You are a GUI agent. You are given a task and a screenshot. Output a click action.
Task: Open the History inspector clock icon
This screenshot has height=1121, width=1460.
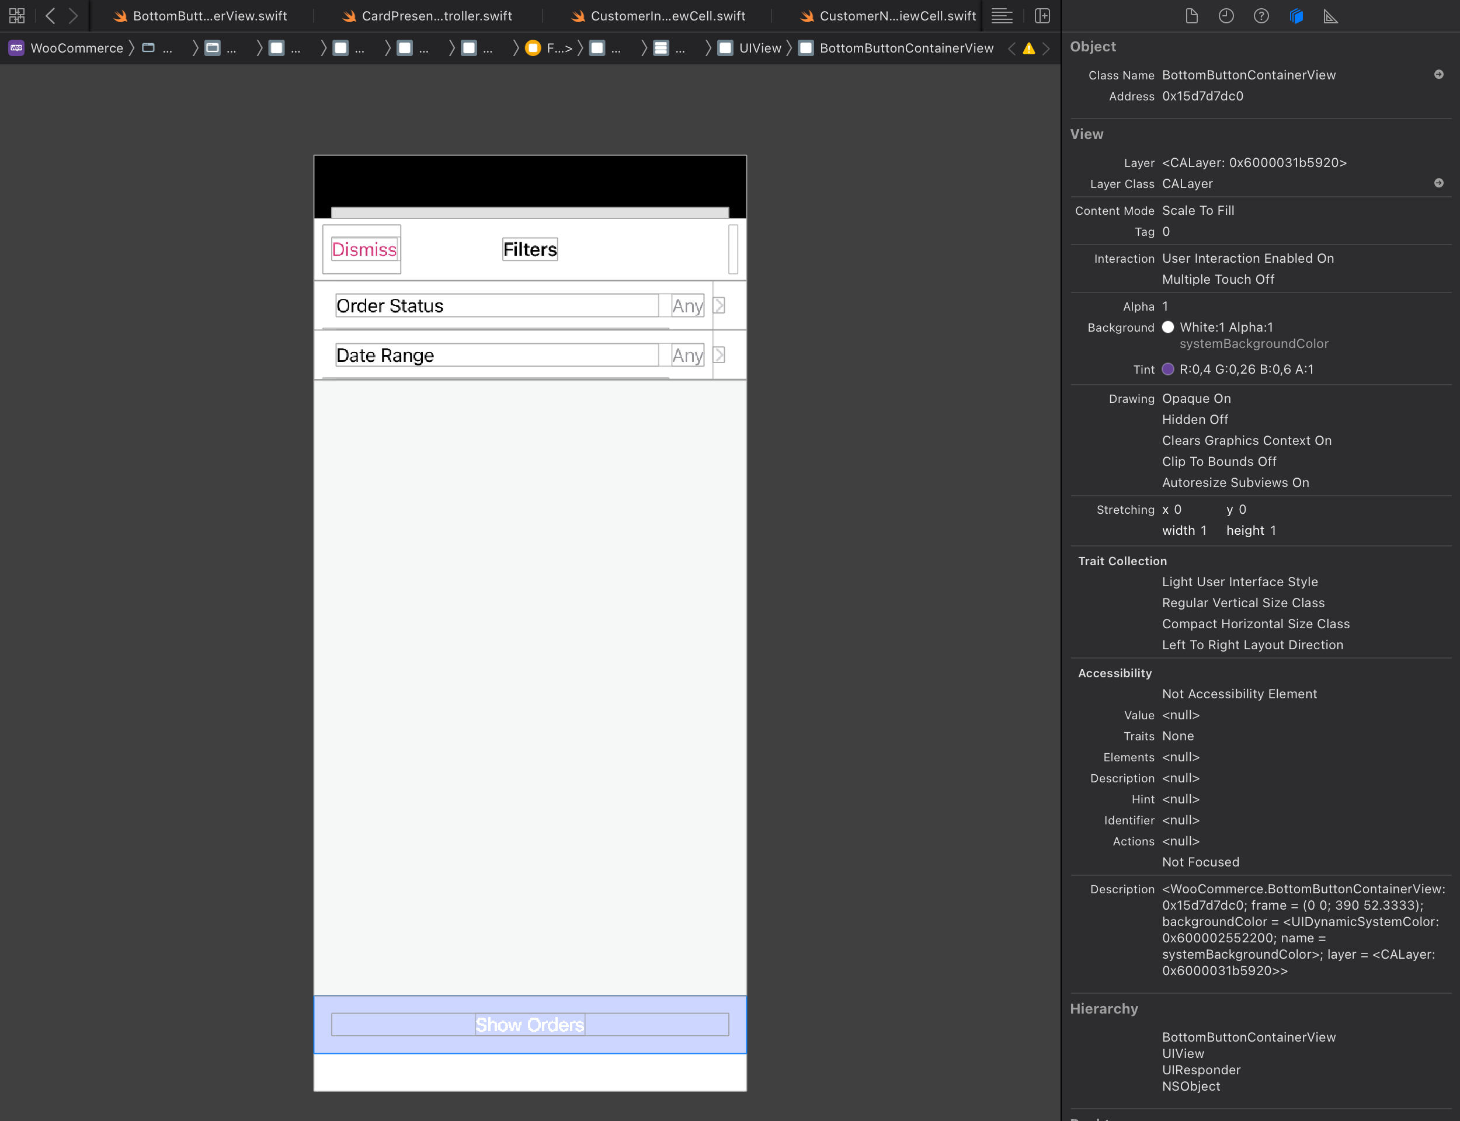click(x=1226, y=16)
